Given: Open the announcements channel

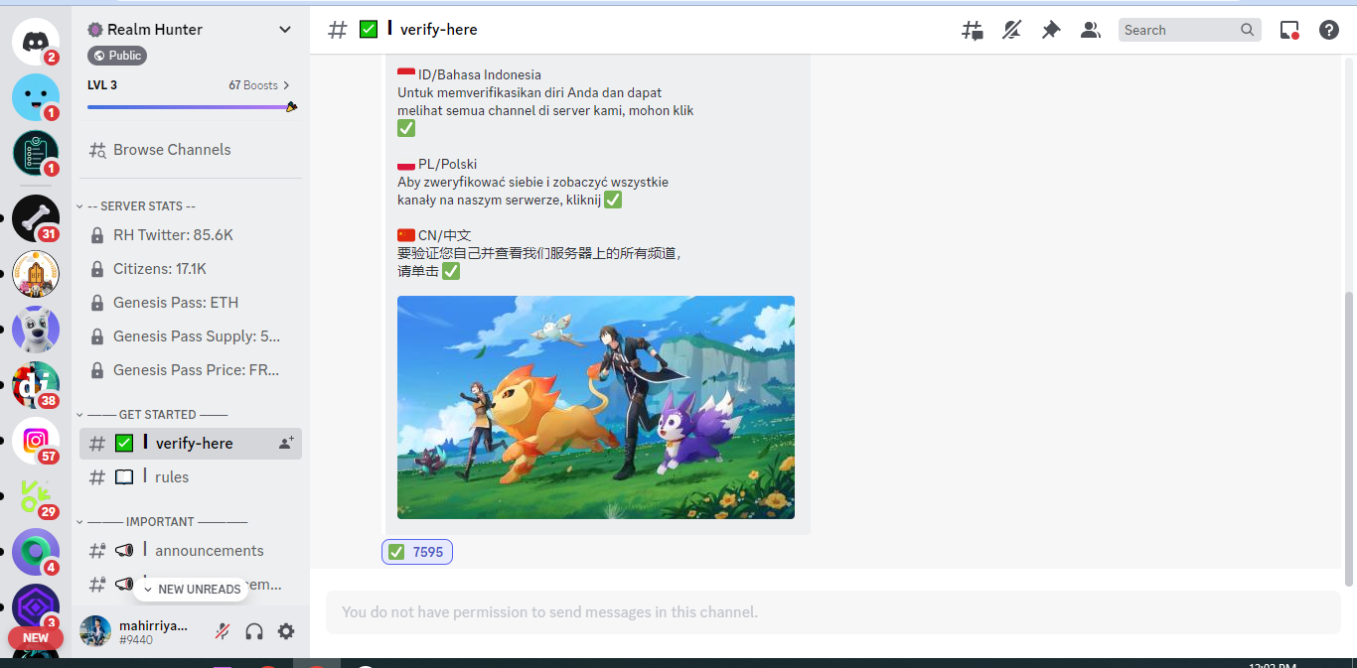Looking at the screenshot, I should [x=191, y=551].
